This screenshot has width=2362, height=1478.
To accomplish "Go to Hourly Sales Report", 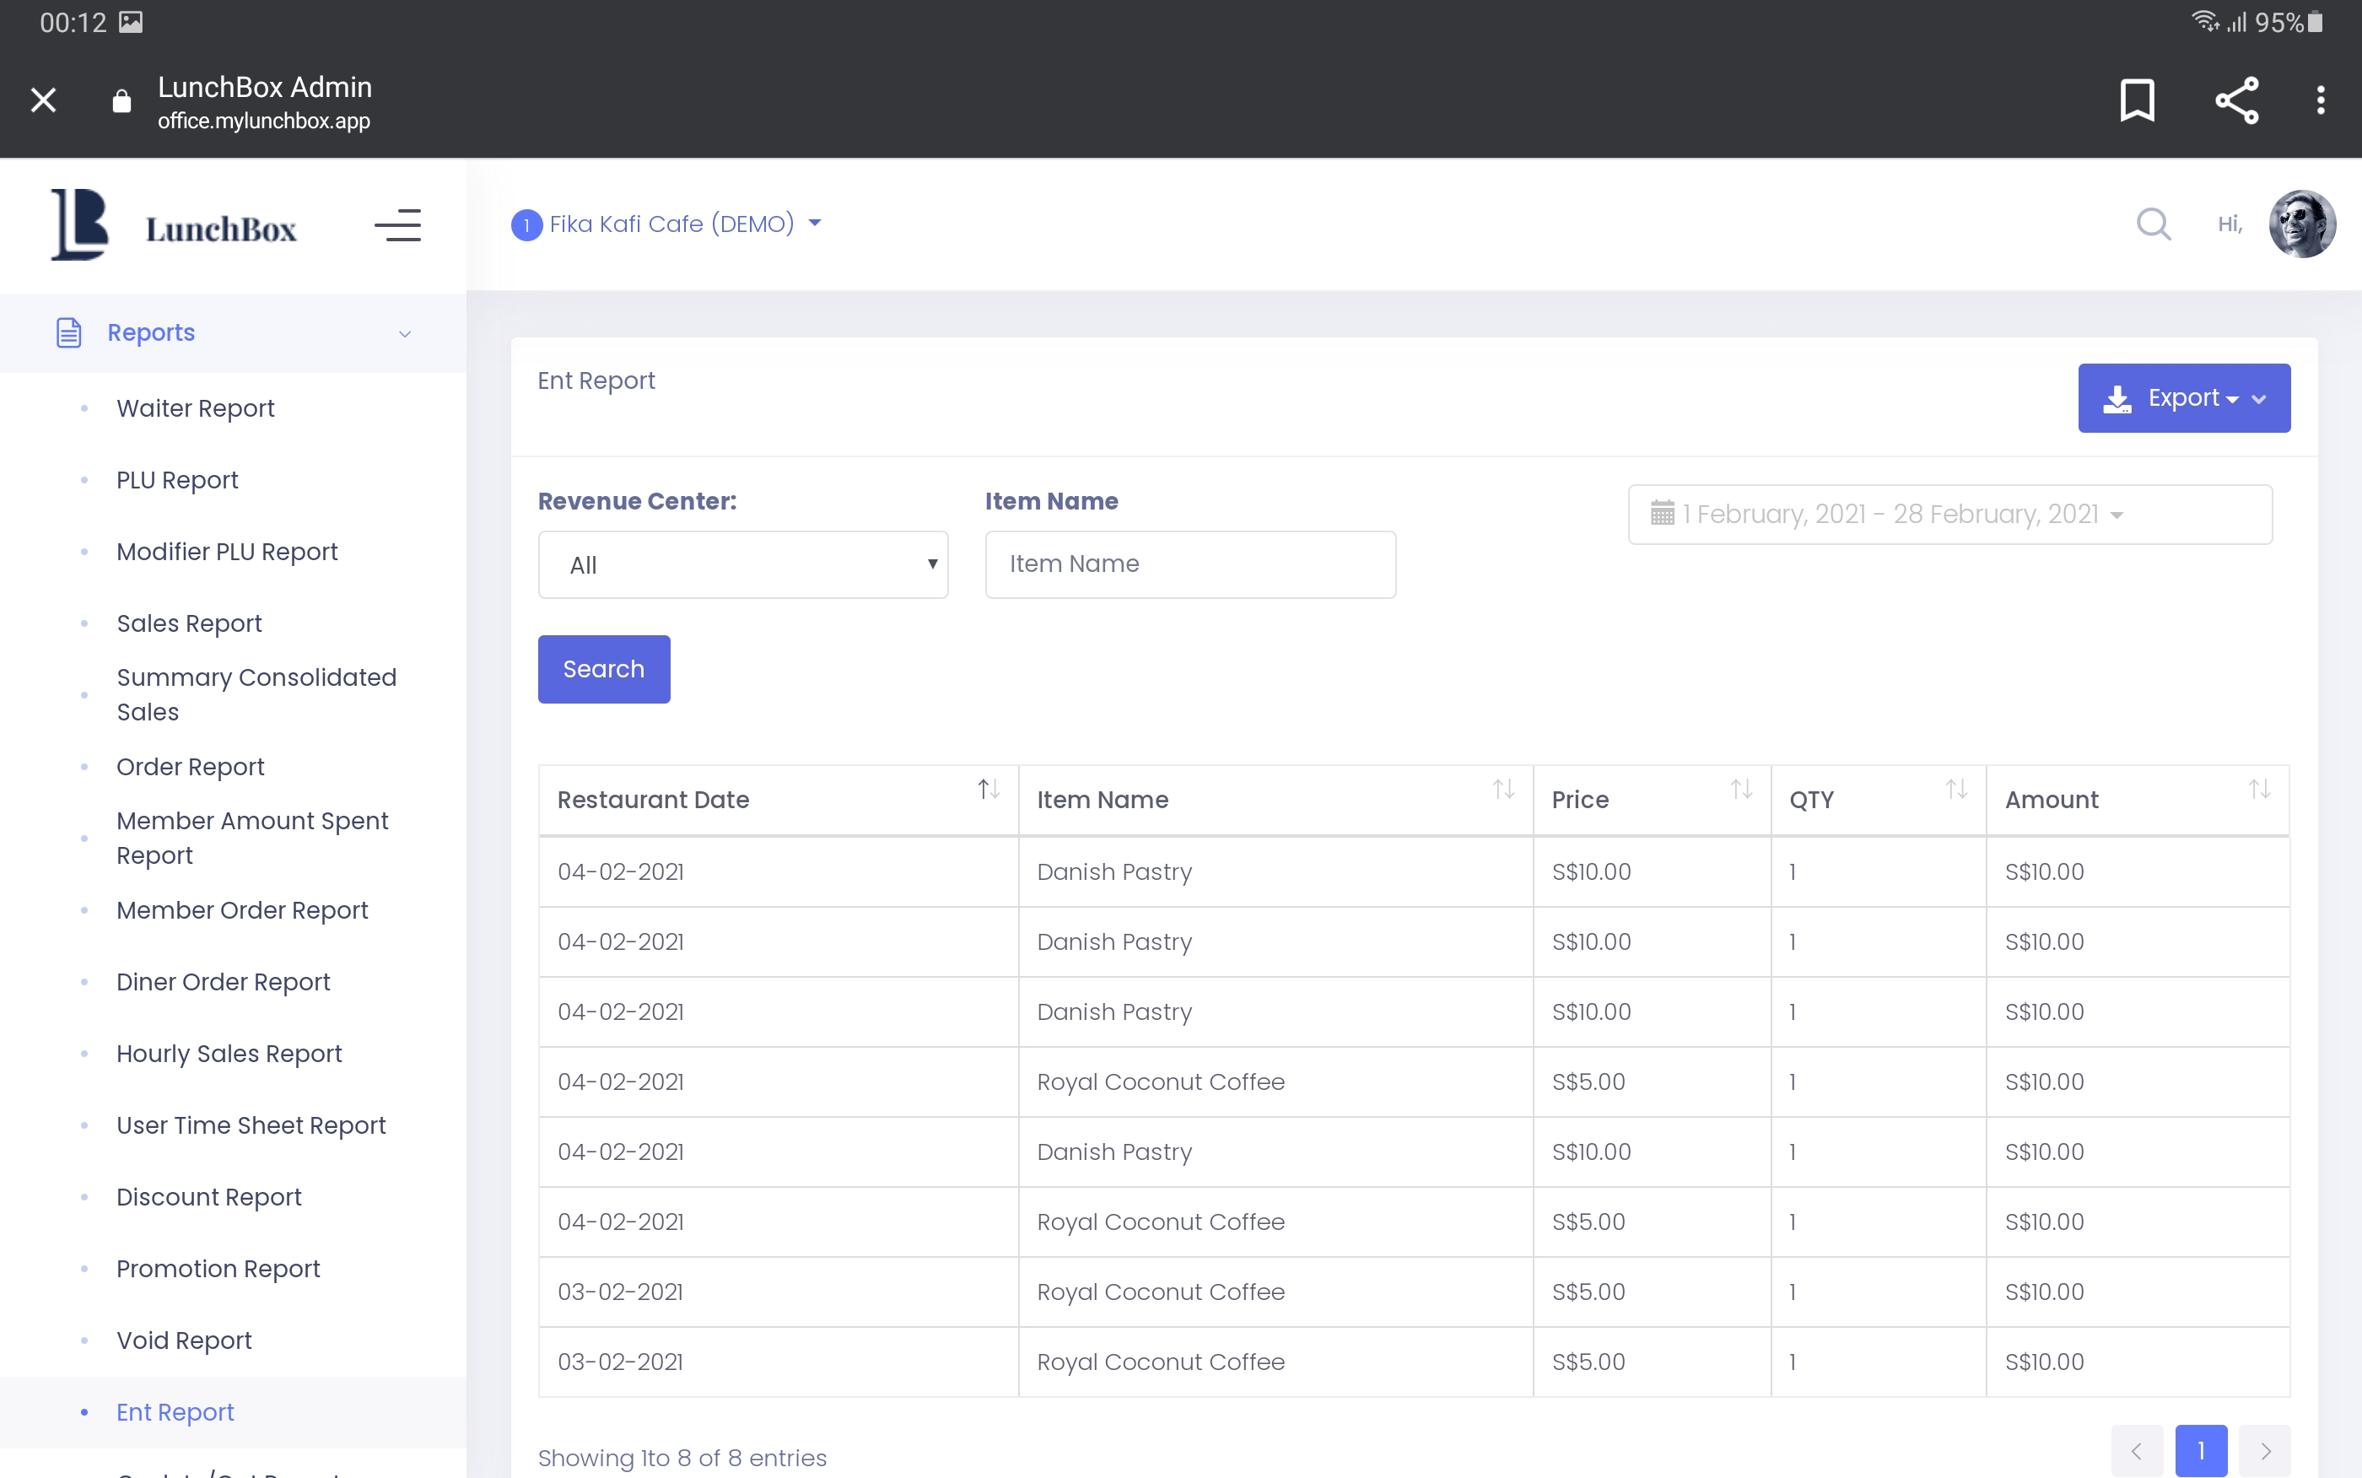I will click(x=229, y=1054).
